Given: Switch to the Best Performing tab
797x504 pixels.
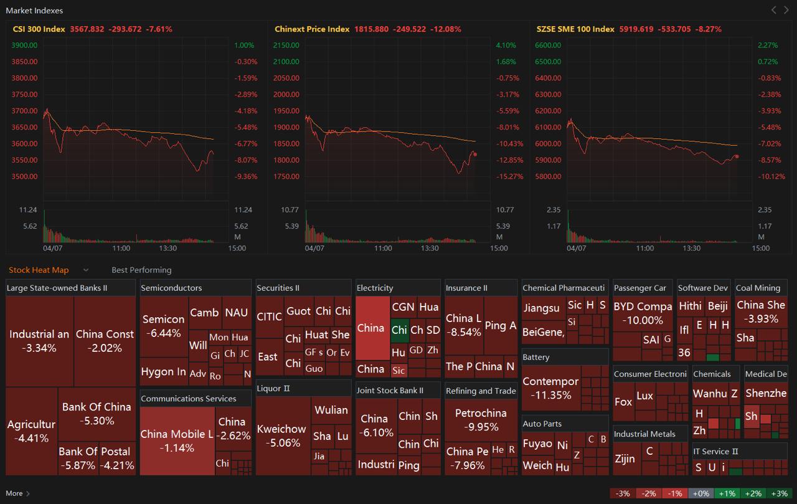Looking at the screenshot, I should tap(141, 270).
